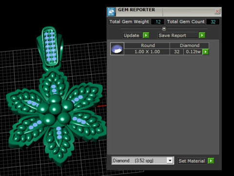
Task: Run the Update green arrow
Action: pyautogui.click(x=146, y=35)
